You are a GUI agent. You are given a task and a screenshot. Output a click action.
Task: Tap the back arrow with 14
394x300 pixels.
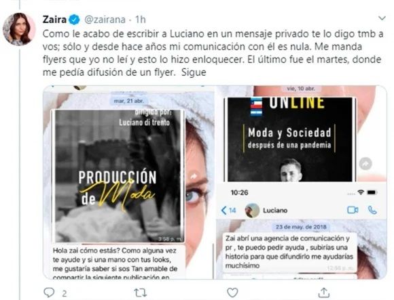pyautogui.click(x=228, y=210)
